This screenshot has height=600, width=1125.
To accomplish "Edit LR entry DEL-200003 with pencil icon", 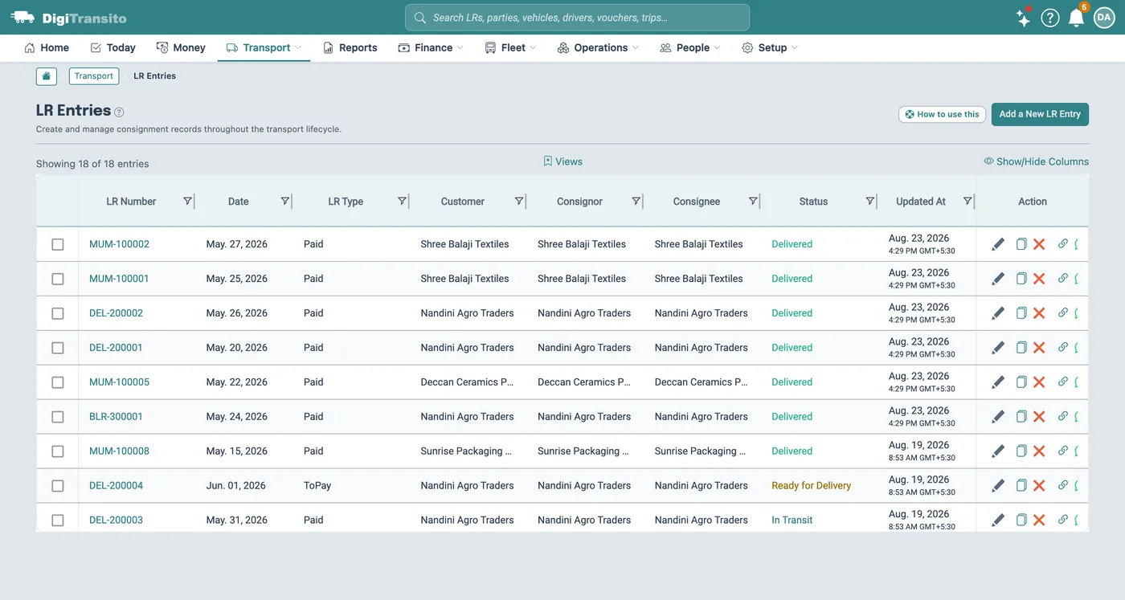I will [x=998, y=520].
